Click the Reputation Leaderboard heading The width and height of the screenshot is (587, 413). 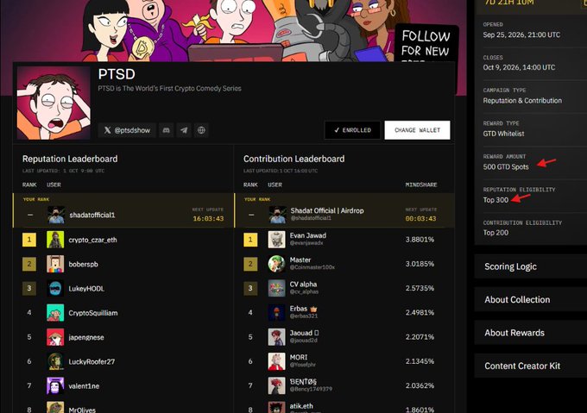point(70,159)
